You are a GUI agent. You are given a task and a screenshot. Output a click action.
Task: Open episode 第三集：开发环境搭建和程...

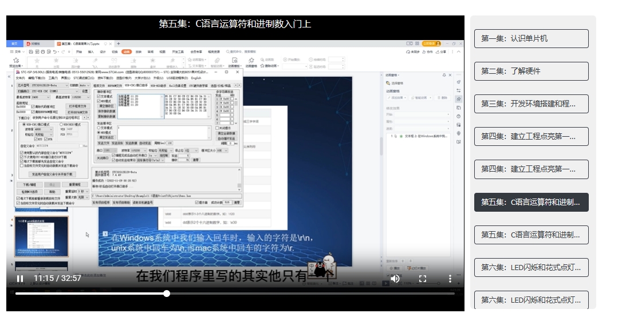(531, 104)
